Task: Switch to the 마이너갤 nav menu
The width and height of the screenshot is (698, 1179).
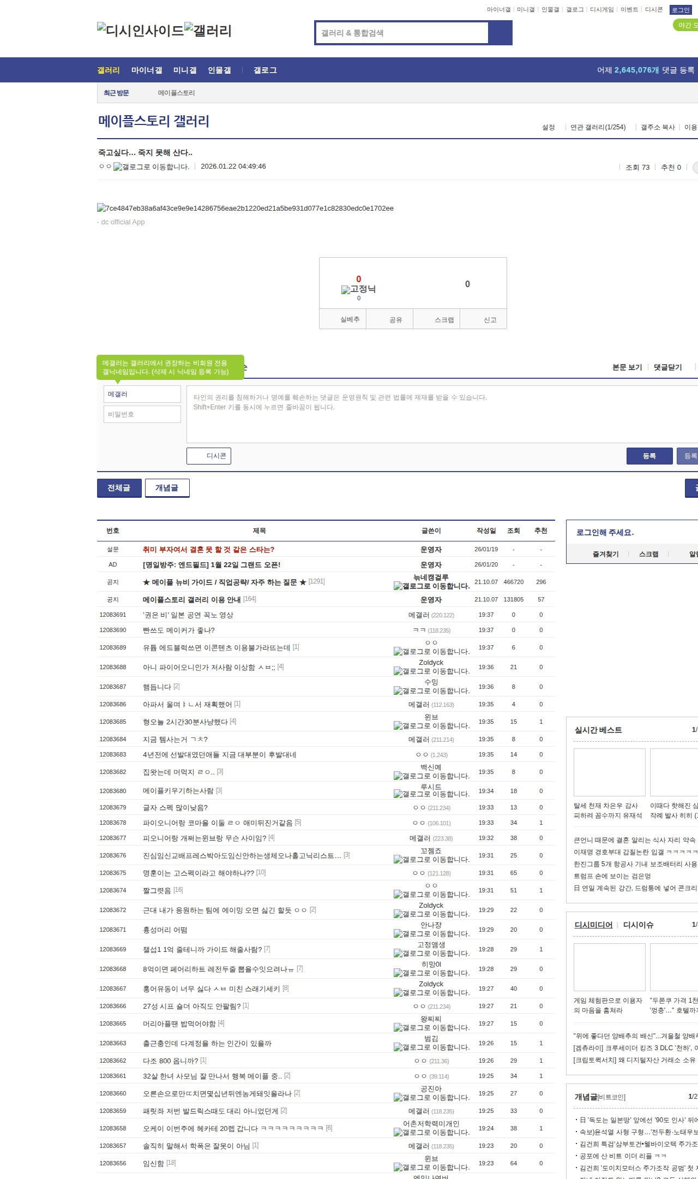Action: point(147,70)
